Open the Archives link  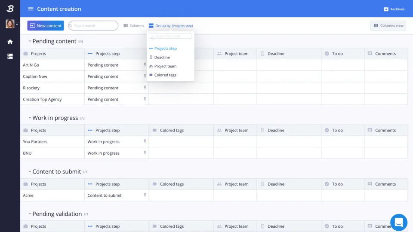coord(395,9)
